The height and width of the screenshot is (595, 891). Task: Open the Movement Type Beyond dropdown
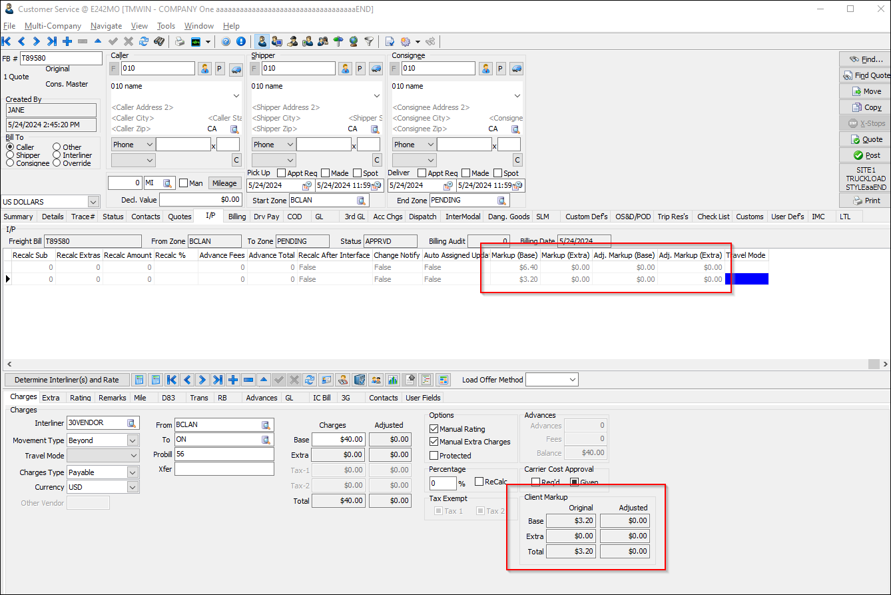(133, 440)
